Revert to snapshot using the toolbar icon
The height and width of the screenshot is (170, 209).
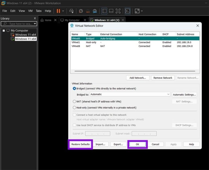click(x=88, y=11)
